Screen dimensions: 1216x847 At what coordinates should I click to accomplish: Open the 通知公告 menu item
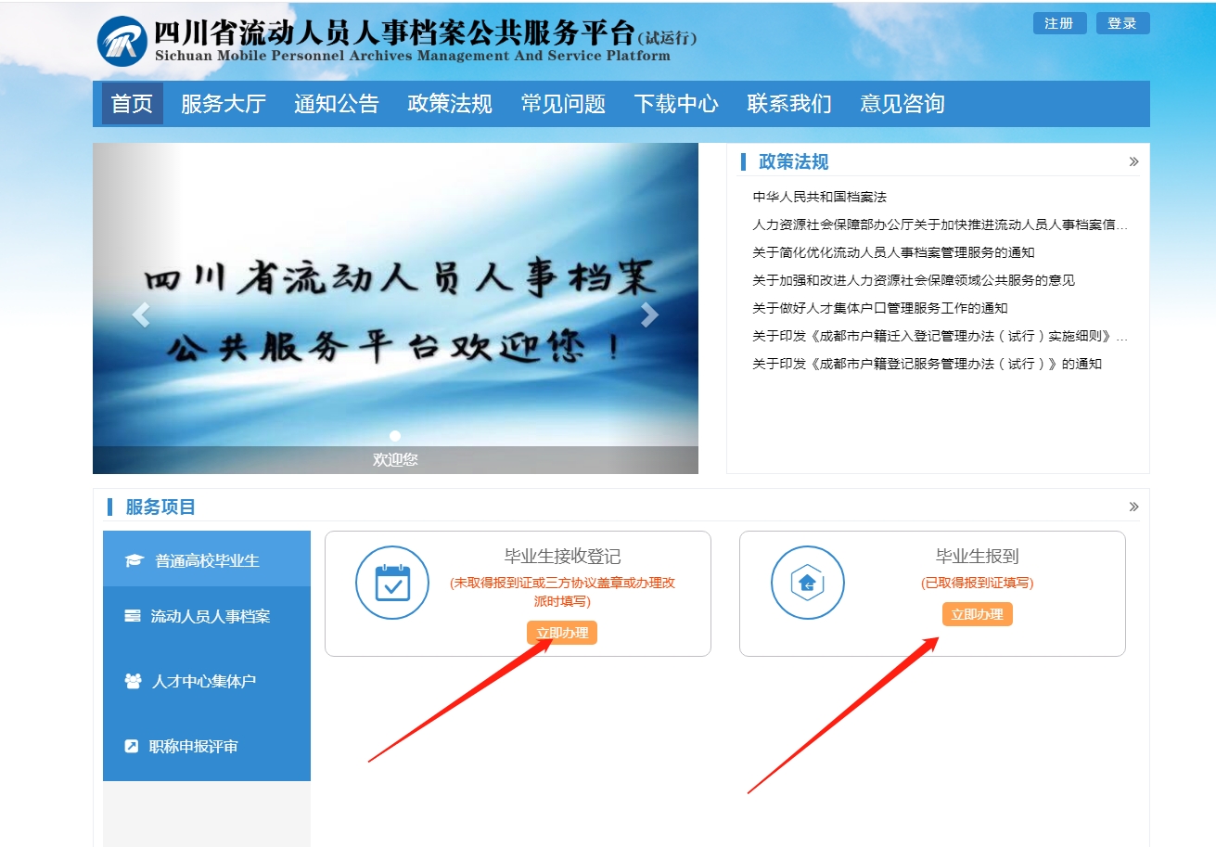336,104
